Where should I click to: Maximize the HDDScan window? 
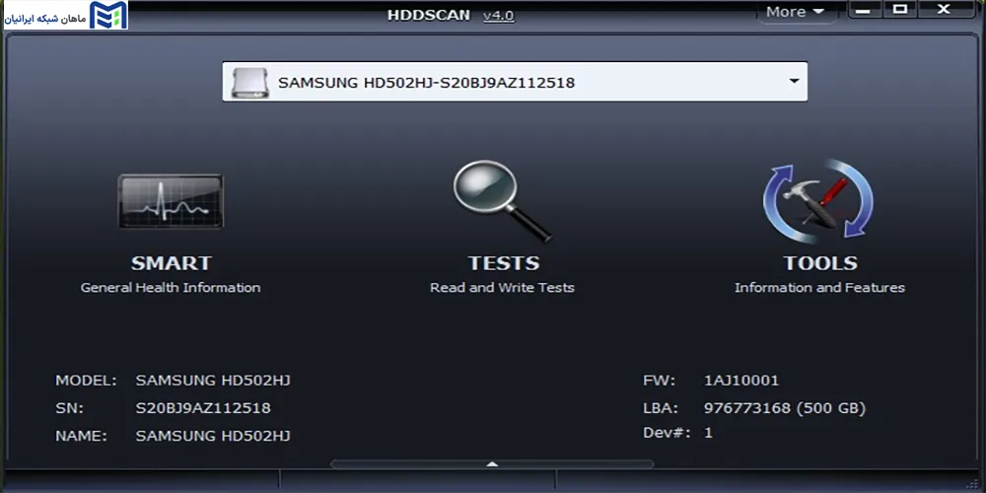pyautogui.click(x=900, y=9)
